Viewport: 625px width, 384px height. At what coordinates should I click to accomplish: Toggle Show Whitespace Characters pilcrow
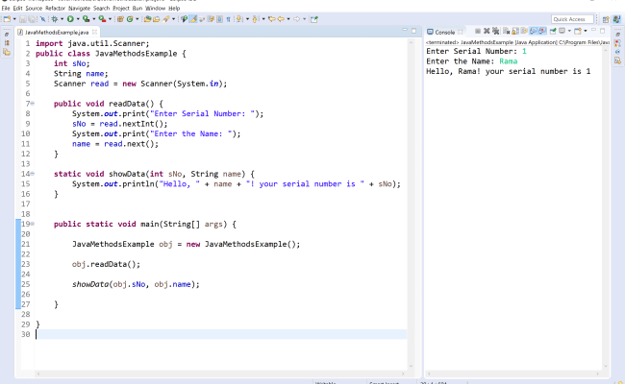[x=229, y=19]
